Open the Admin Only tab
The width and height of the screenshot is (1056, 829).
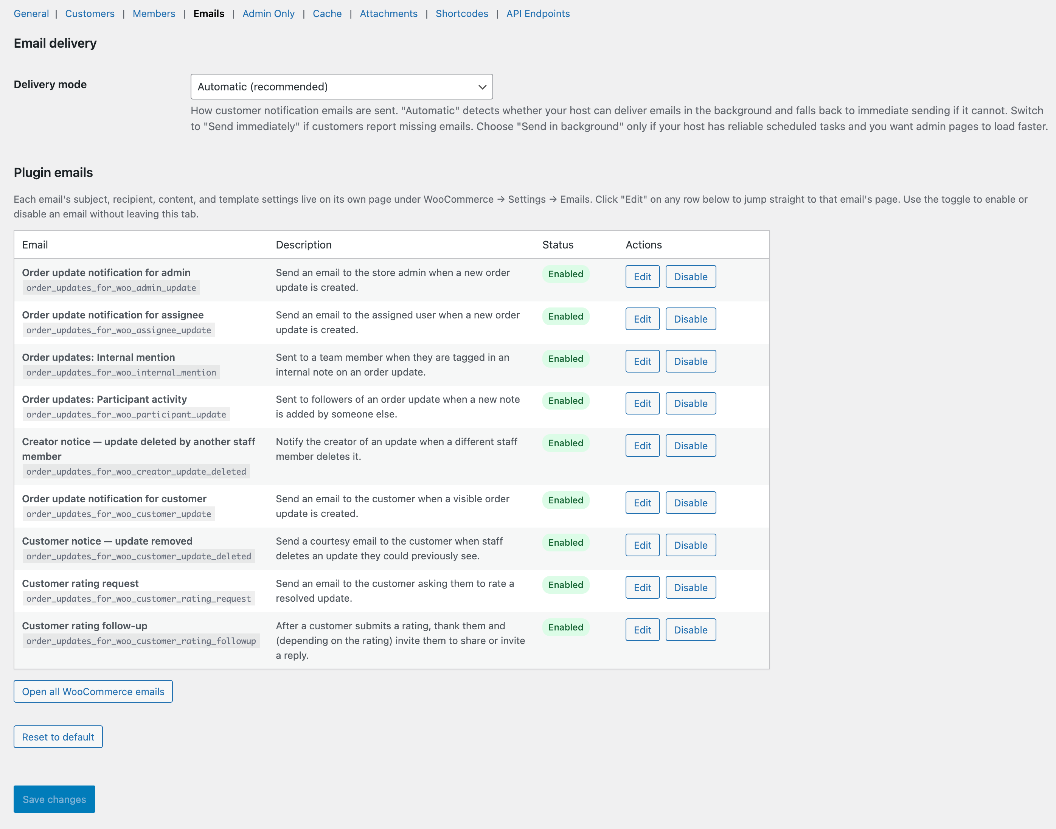[269, 14]
